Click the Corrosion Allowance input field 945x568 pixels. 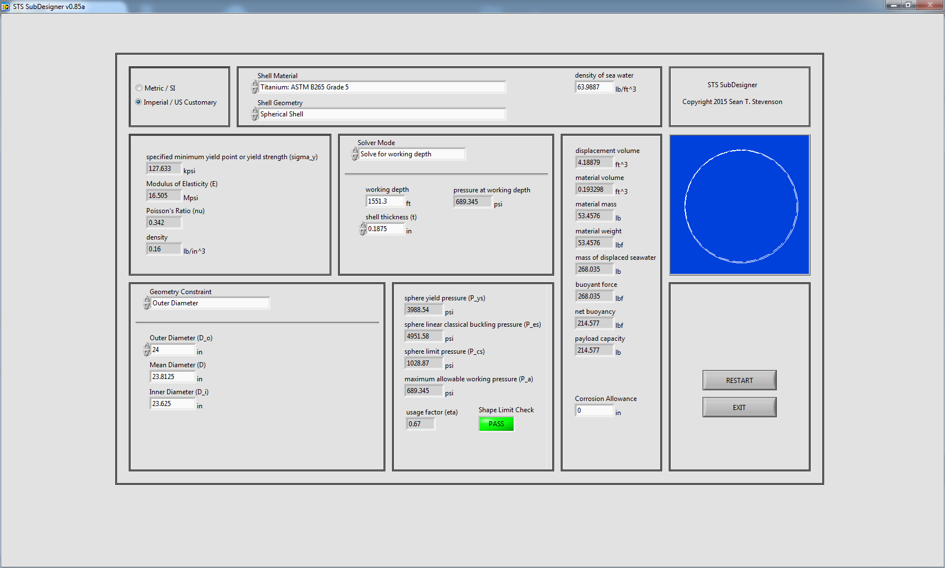pos(594,411)
